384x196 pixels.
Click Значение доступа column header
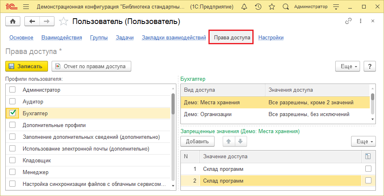[281, 157]
